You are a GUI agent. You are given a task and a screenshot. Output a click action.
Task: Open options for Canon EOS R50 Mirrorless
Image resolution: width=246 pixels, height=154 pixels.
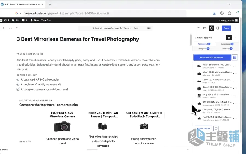(235, 88)
